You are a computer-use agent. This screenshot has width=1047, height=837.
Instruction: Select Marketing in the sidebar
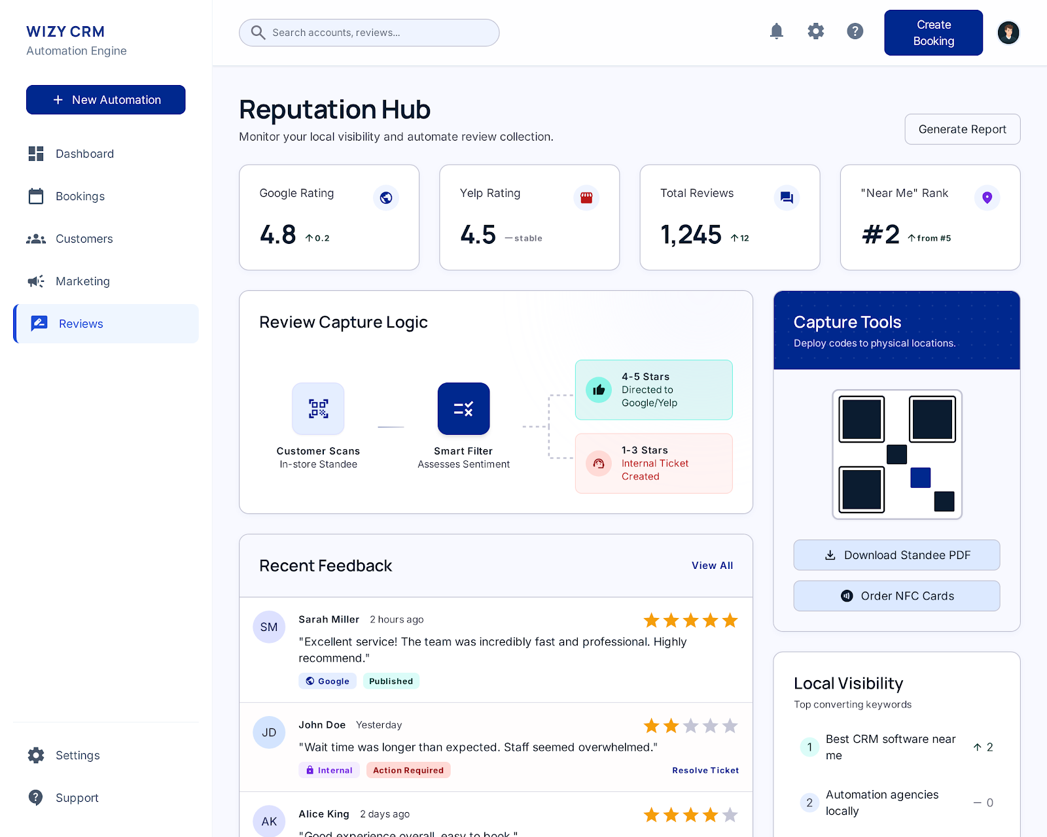tap(82, 281)
